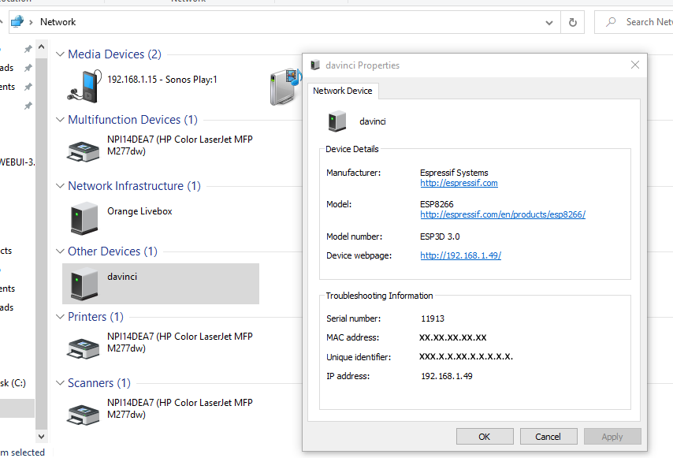Click the 'Espressif Systems' manufacturer text
The height and width of the screenshot is (458, 673).
454,173
